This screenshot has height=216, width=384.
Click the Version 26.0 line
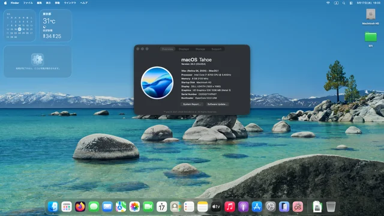click(x=193, y=64)
